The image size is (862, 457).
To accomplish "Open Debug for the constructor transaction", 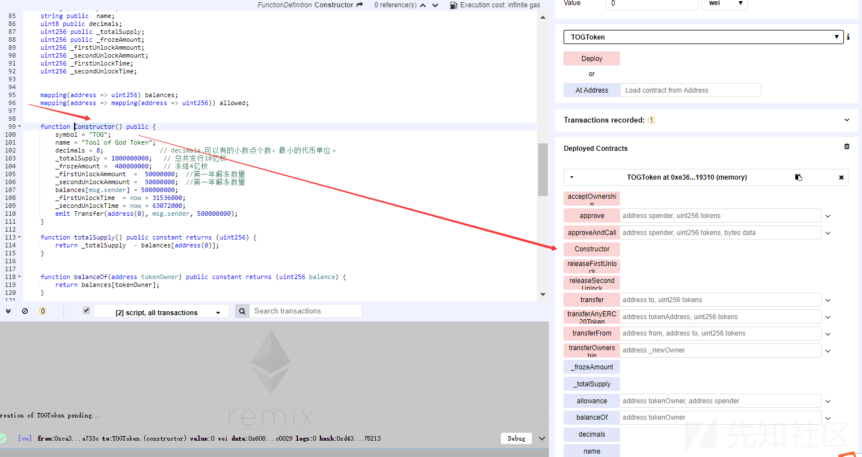I will point(516,438).
